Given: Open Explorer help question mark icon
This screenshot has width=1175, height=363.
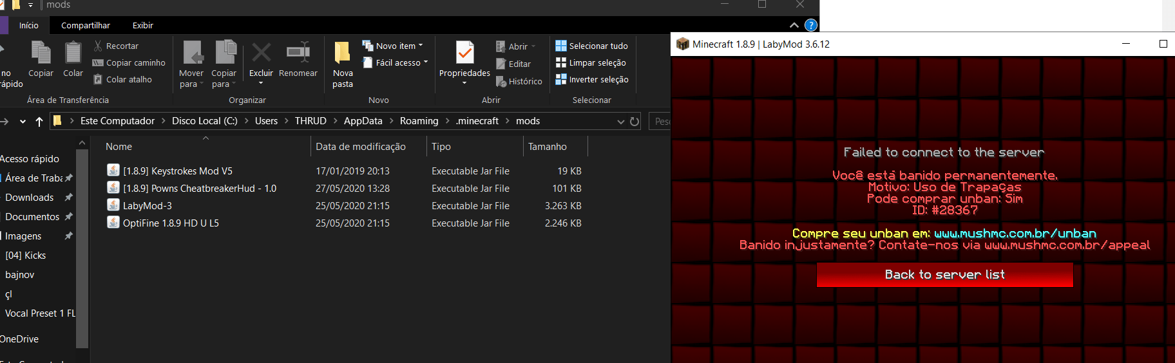Looking at the screenshot, I should pyautogui.click(x=811, y=25).
